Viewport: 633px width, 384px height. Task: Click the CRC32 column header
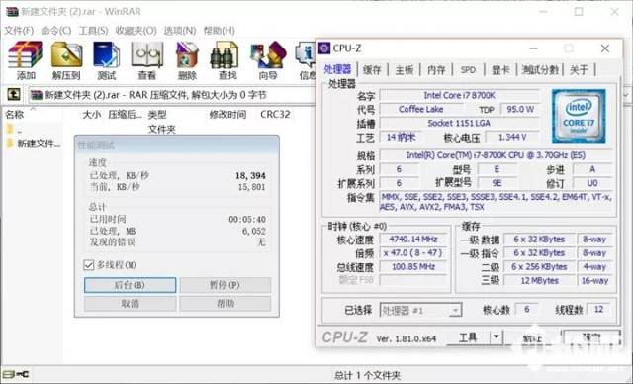[275, 114]
